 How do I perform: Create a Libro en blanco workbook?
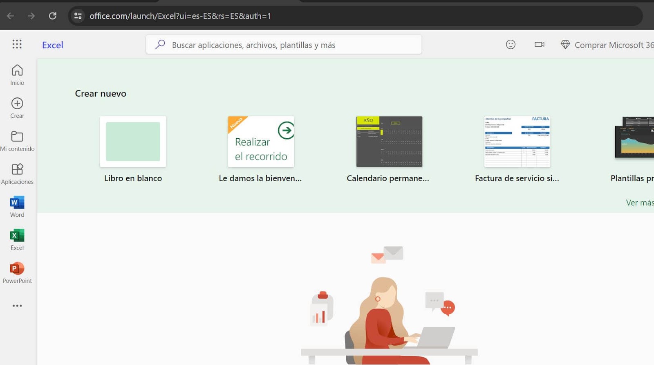tap(133, 142)
